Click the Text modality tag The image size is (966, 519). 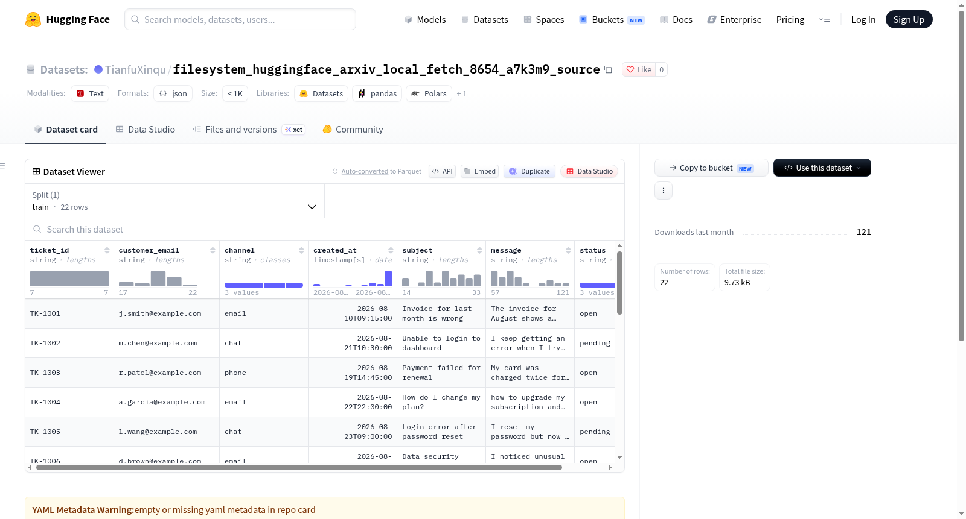coord(90,93)
